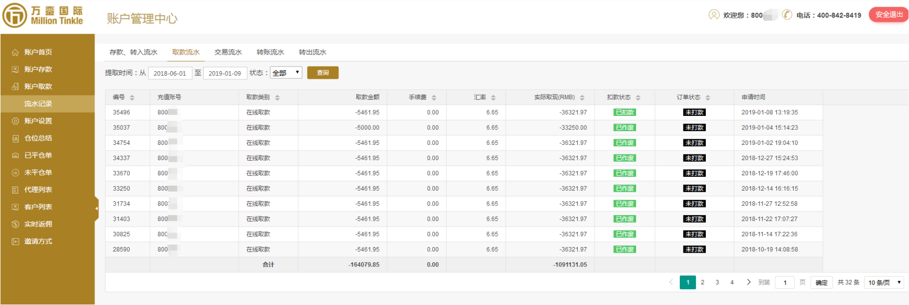Click the 安全退出 logout button
909x305 pixels.
(x=888, y=15)
